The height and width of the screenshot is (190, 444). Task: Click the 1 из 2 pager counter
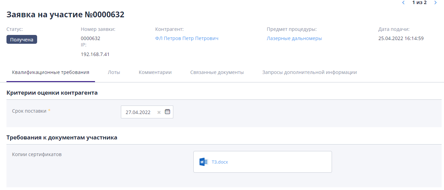pos(419,3)
